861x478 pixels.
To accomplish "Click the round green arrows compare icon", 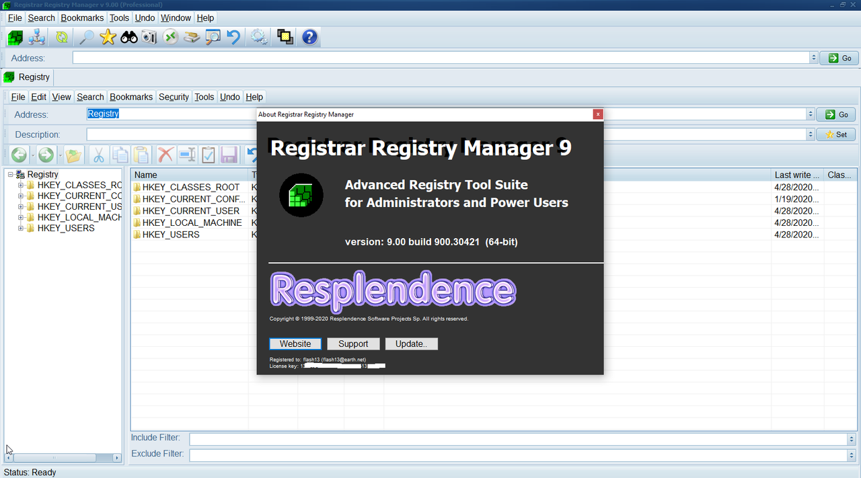I will point(171,38).
